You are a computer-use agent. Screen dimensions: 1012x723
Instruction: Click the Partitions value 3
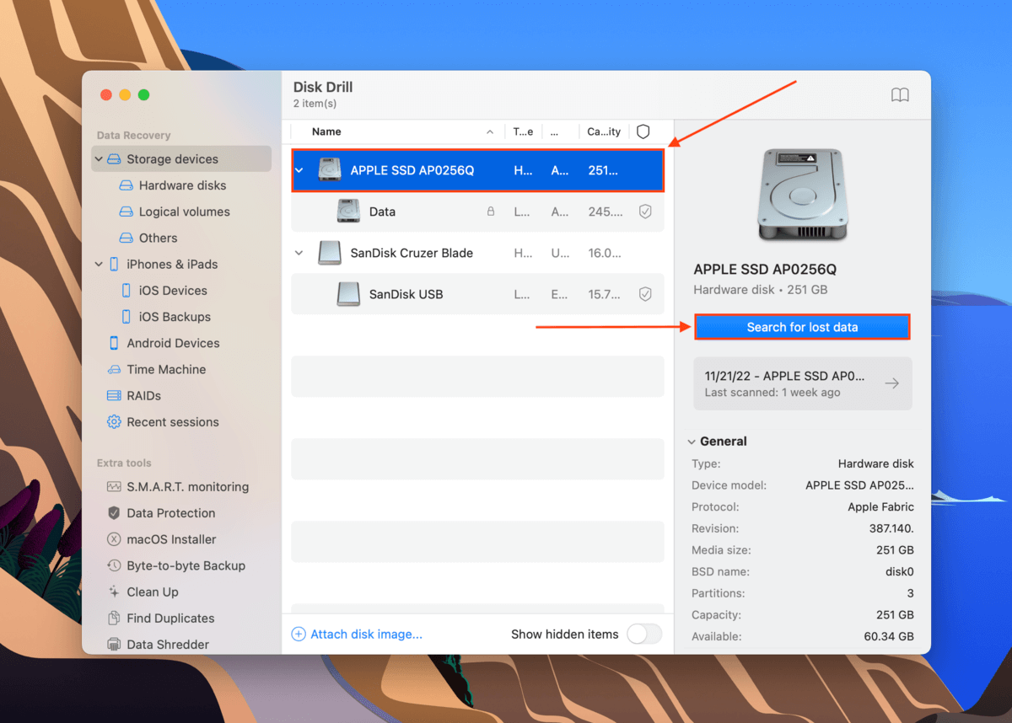910,593
